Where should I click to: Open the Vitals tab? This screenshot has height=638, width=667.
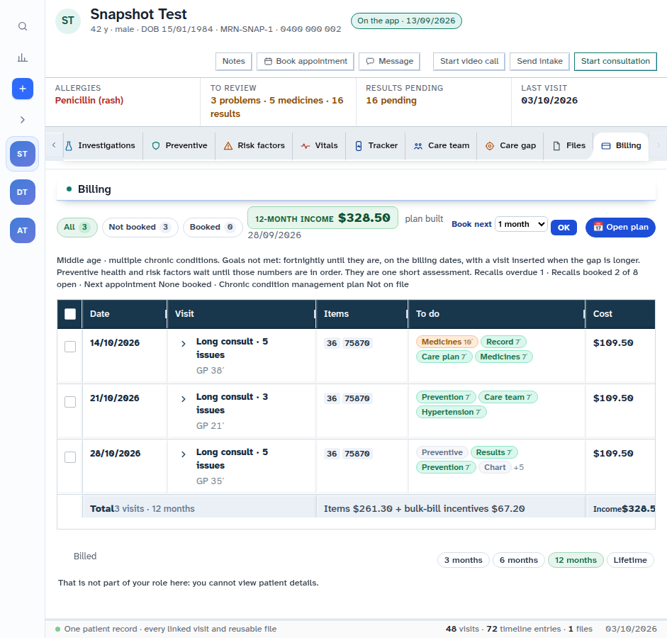coord(320,145)
